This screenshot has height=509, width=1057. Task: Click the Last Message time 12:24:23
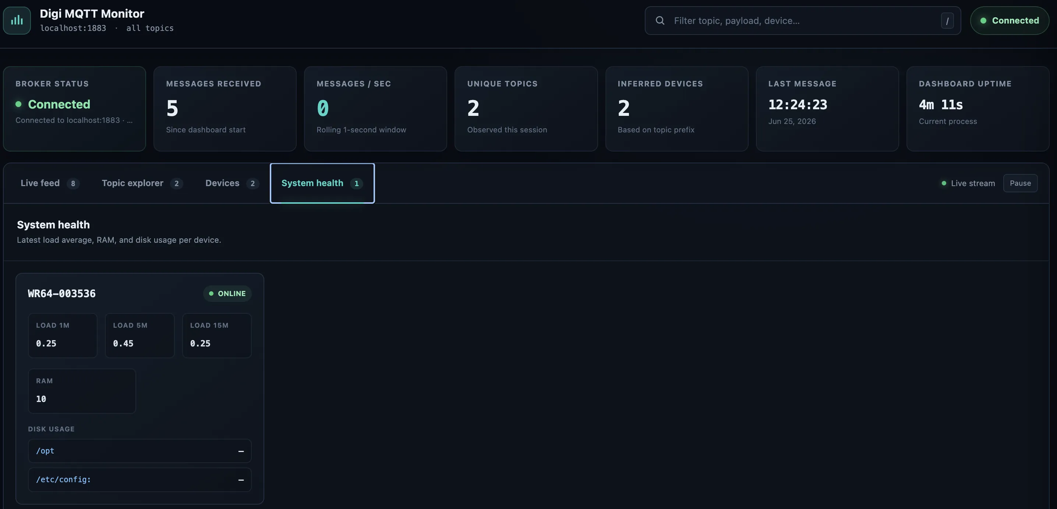tap(798, 104)
